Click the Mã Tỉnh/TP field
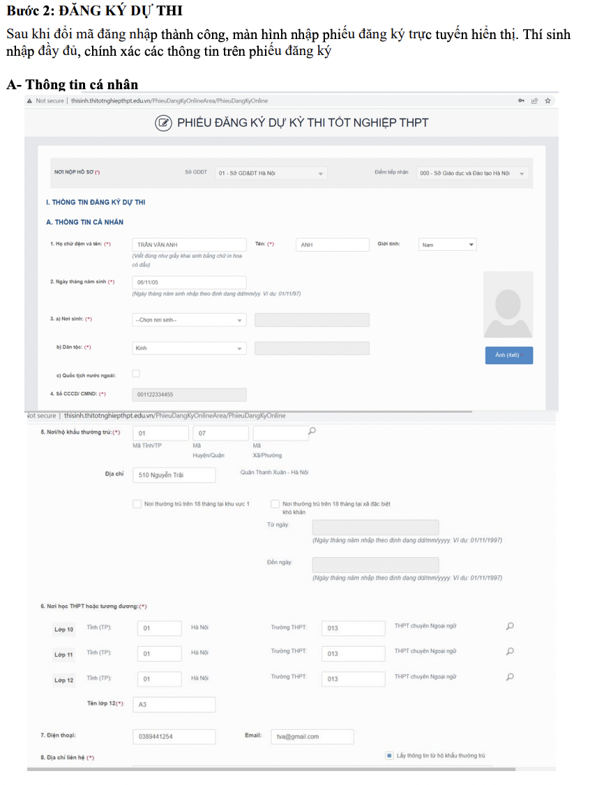Image resolution: width=590 pixels, height=785 pixels. point(161,433)
